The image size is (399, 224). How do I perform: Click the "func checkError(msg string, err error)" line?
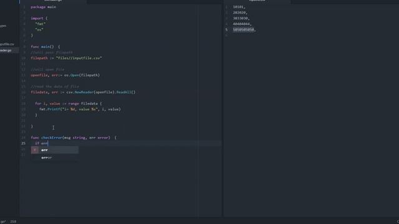[74, 138]
